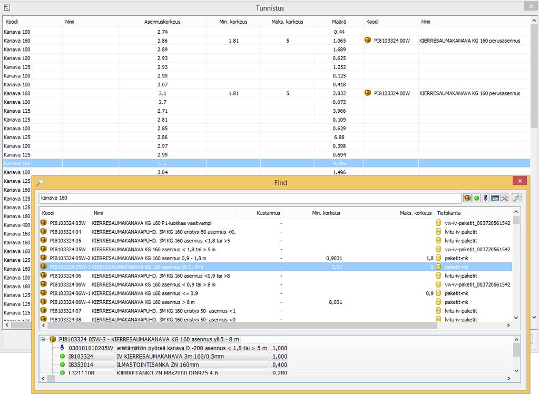Click the kanava 160 search field
The image size is (539, 394).
point(250,198)
